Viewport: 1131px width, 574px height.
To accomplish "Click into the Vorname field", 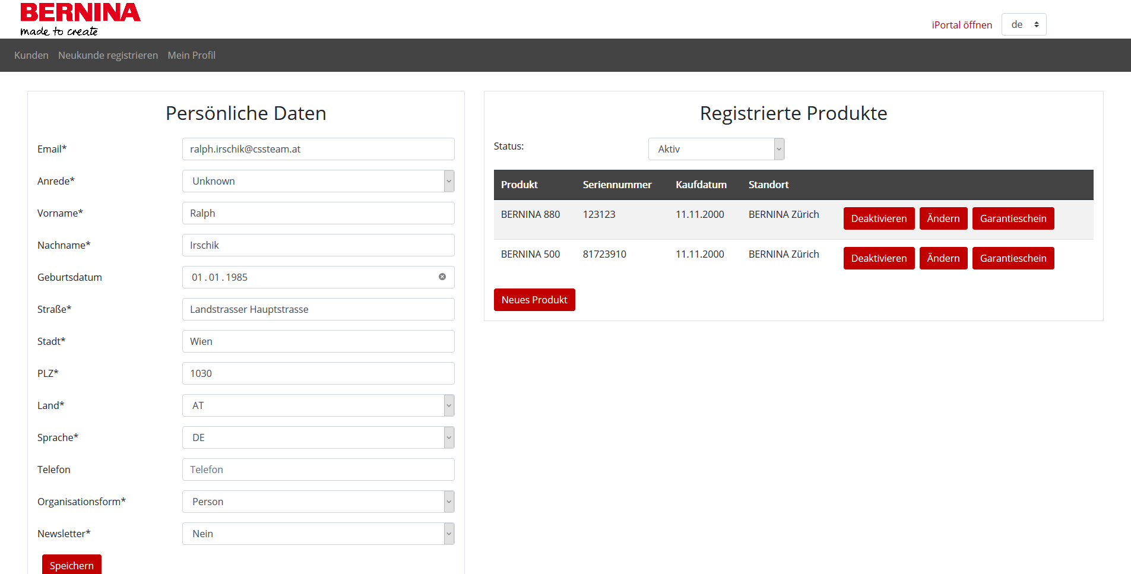I will click(318, 213).
